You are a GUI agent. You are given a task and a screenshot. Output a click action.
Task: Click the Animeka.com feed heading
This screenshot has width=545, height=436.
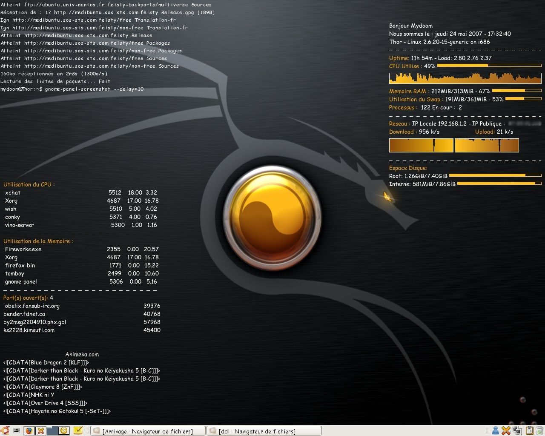pos(82,354)
